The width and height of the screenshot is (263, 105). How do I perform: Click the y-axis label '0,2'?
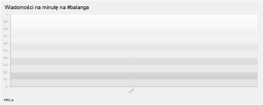(x=6, y=72)
